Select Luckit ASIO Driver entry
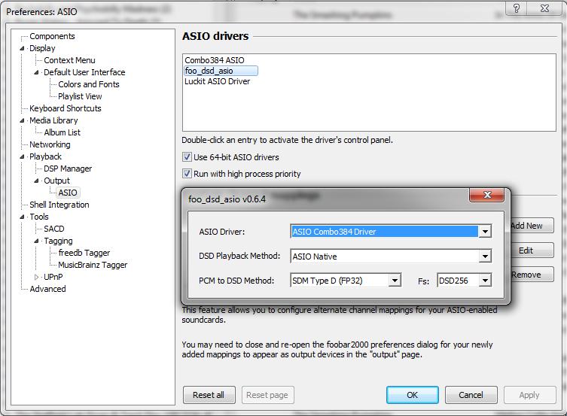567x416 pixels. tap(218, 81)
